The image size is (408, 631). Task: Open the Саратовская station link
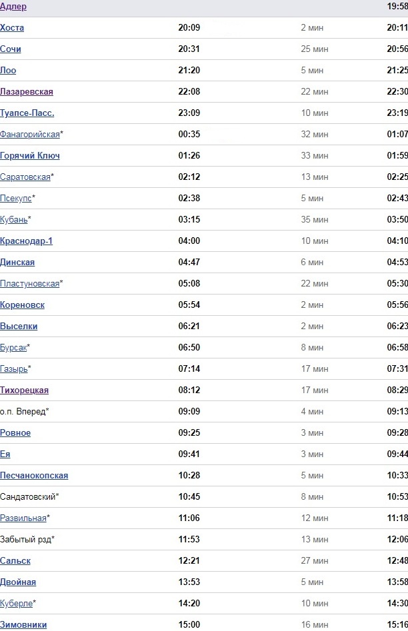25,177
